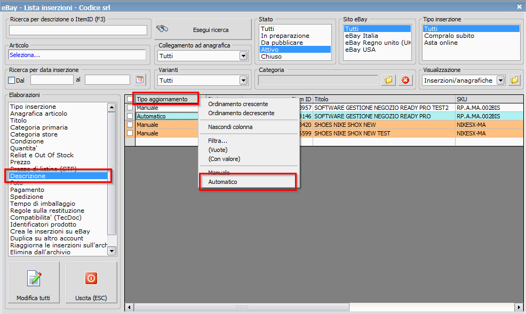Click horizontal scrollbar left arrow
The width and height of the screenshot is (526, 314).
click(130, 307)
